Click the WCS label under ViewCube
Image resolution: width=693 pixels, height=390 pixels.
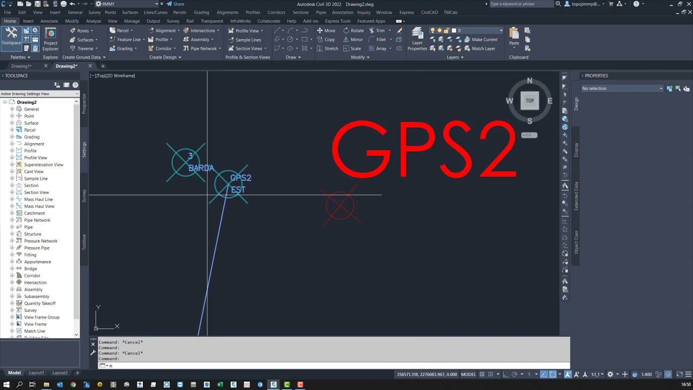[x=529, y=135]
